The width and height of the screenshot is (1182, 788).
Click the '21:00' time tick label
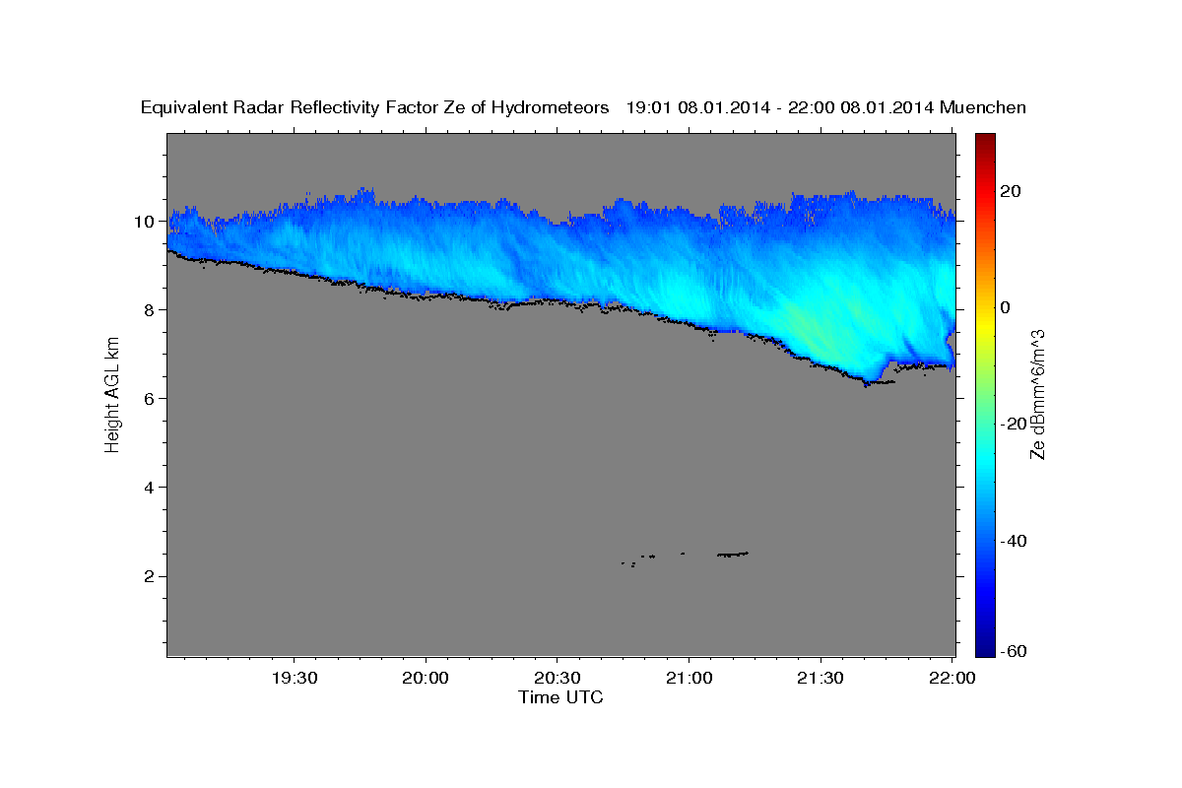click(689, 678)
